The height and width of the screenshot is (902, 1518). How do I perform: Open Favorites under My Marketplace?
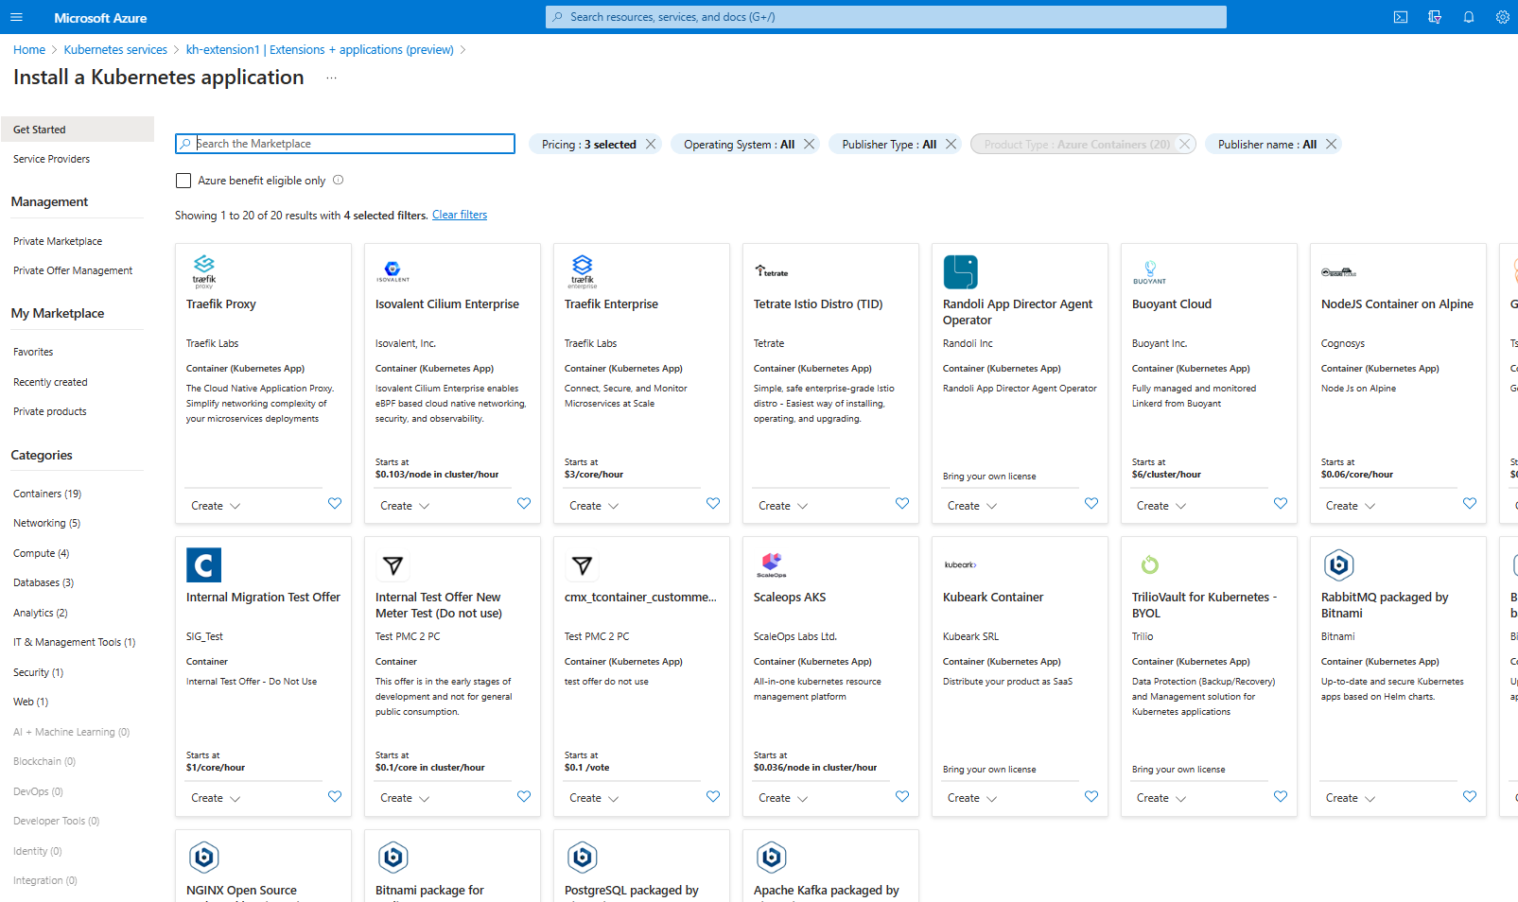click(x=33, y=352)
